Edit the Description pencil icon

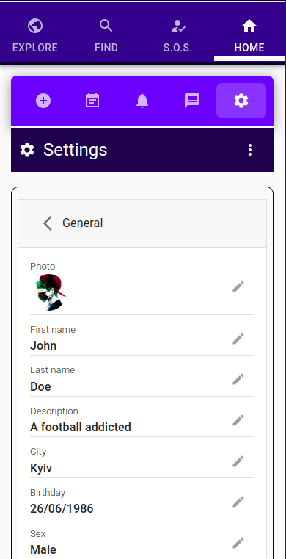pos(238,420)
